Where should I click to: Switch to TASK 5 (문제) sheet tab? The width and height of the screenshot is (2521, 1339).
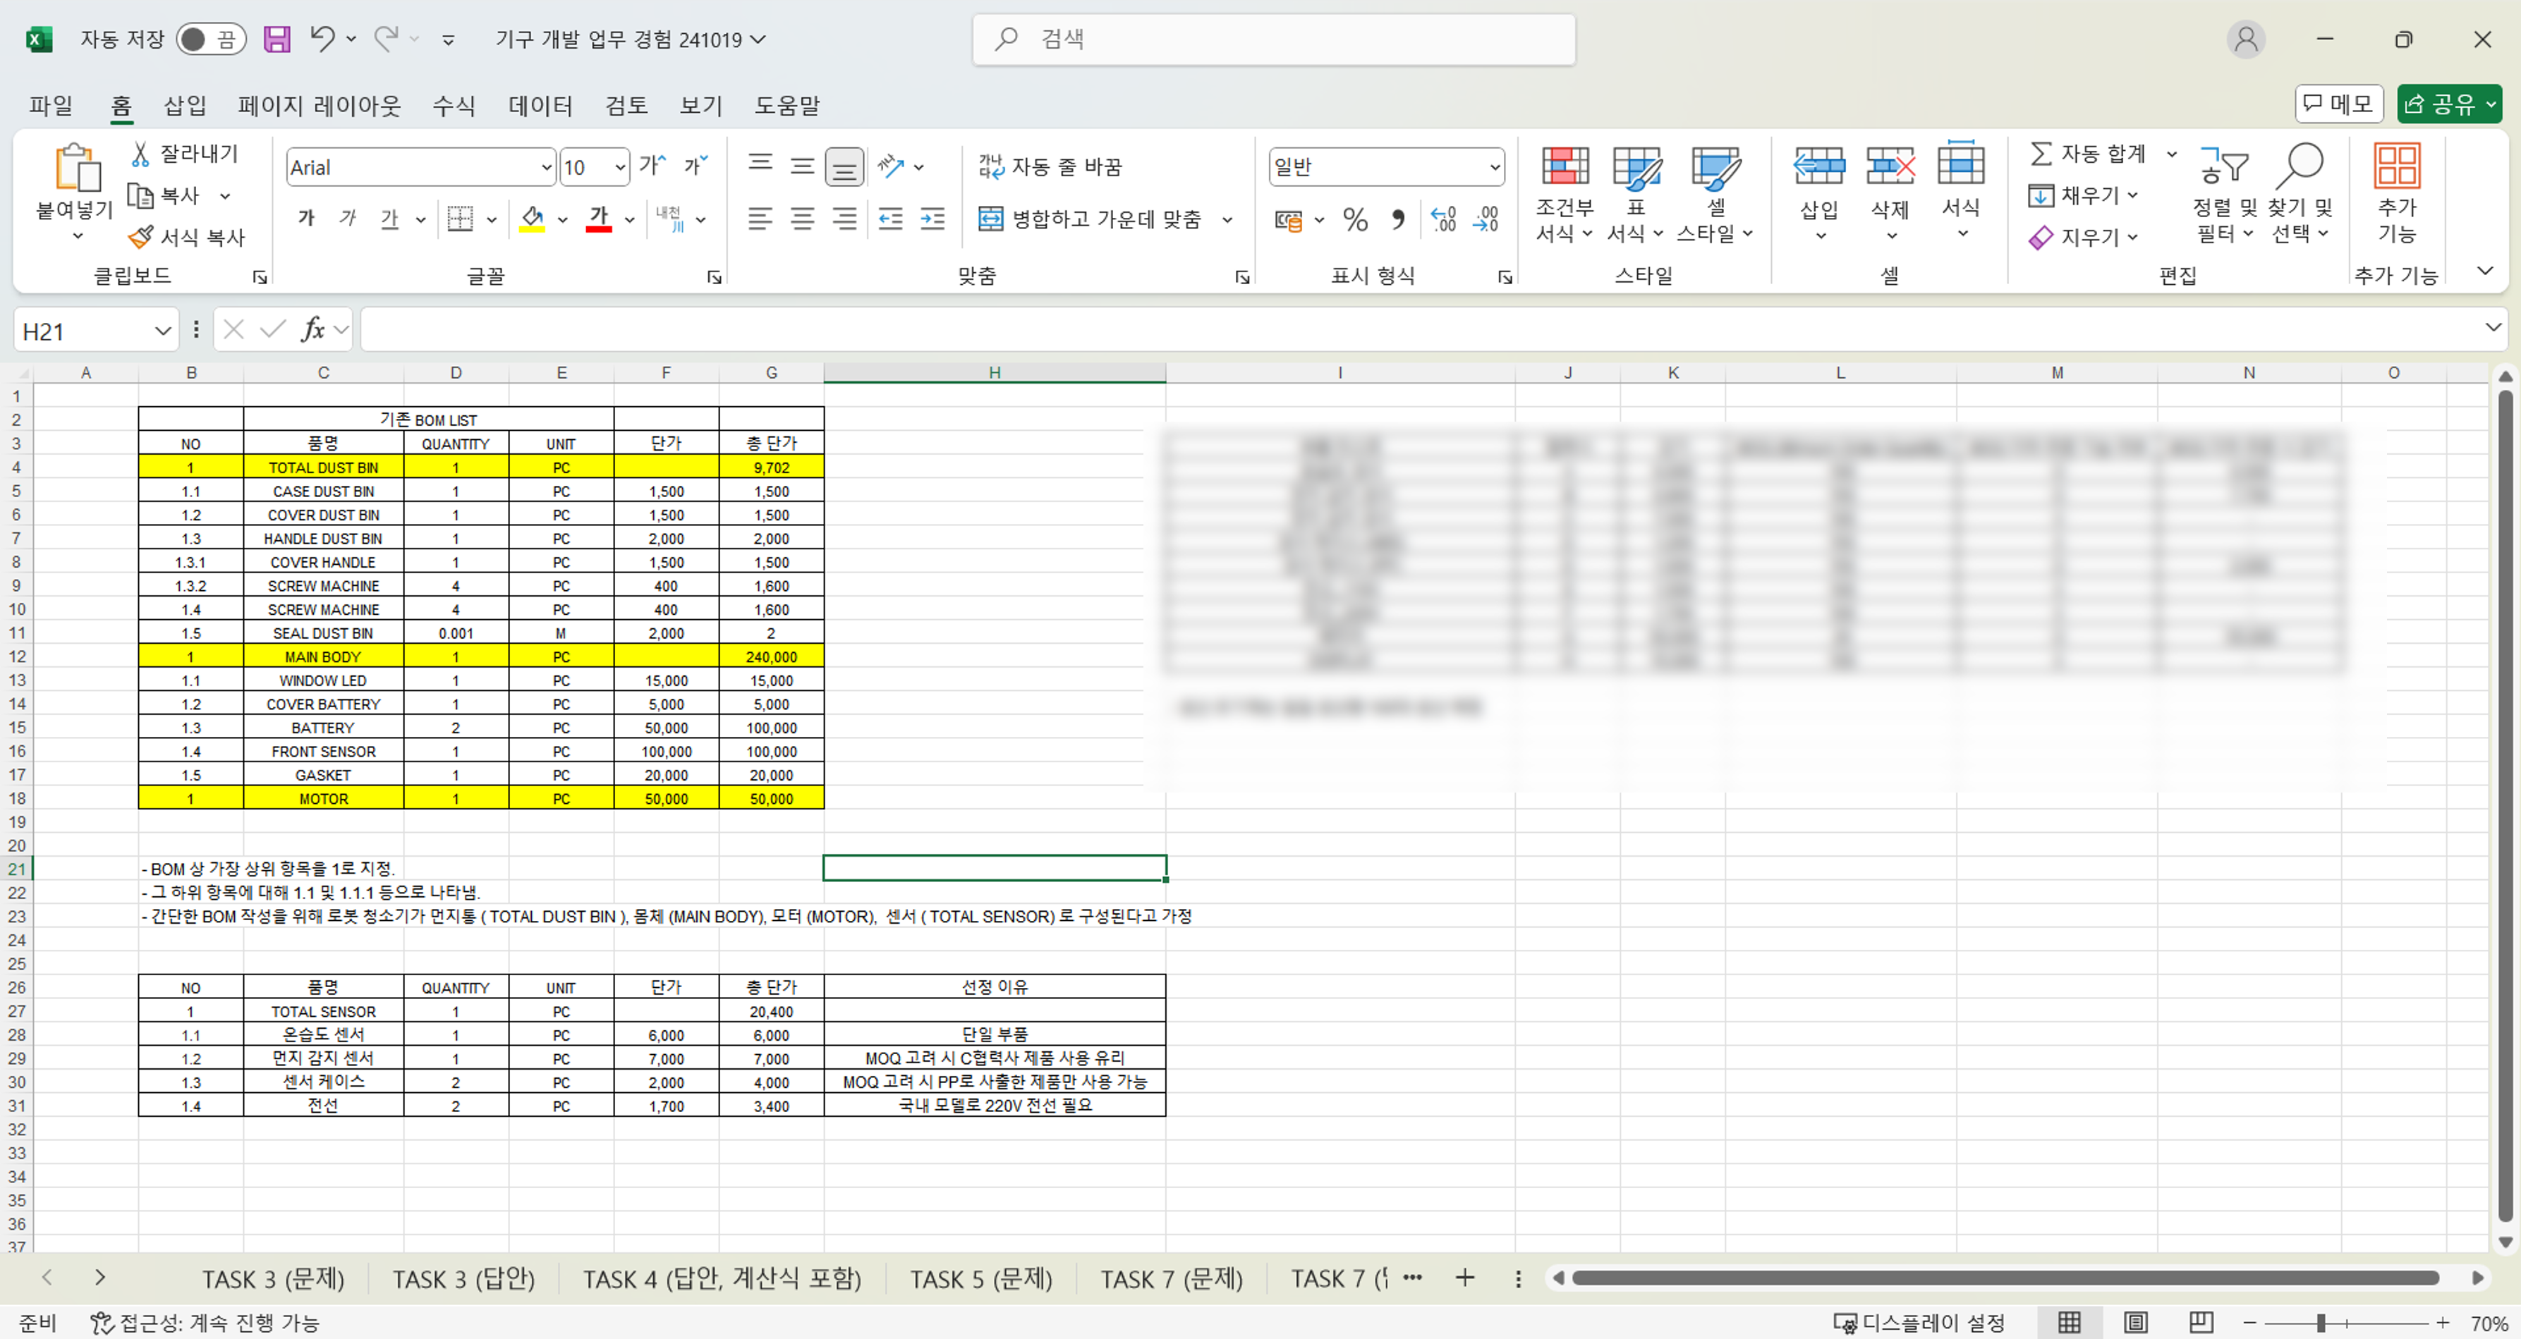click(x=980, y=1278)
